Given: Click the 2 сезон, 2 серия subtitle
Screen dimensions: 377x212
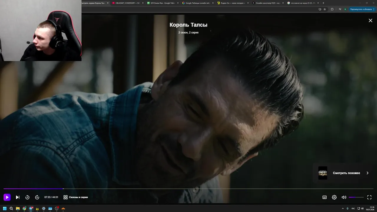Looking at the screenshot, I should pyautogui.click(x=188, y=32).
